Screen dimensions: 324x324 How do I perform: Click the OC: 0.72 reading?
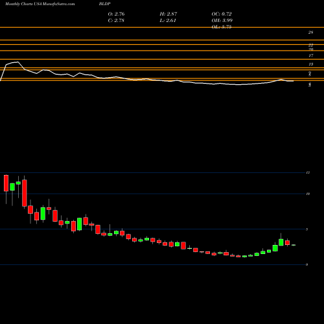pos(222,14)
